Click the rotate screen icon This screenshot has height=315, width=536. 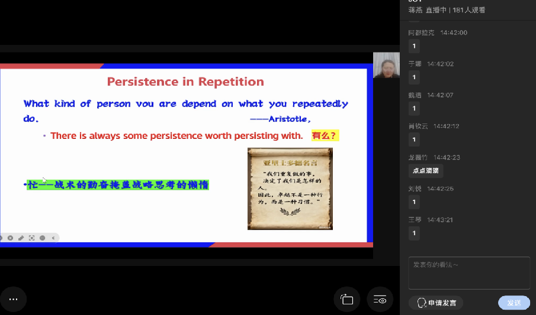(347, 300)
